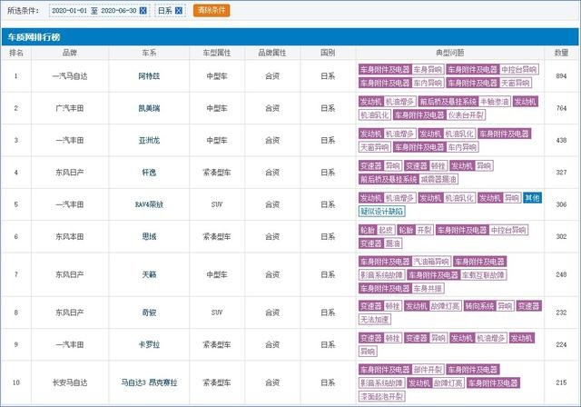Select the 仪表台开裂 tag in 凯美瑞 row

(x=466, y=114)
